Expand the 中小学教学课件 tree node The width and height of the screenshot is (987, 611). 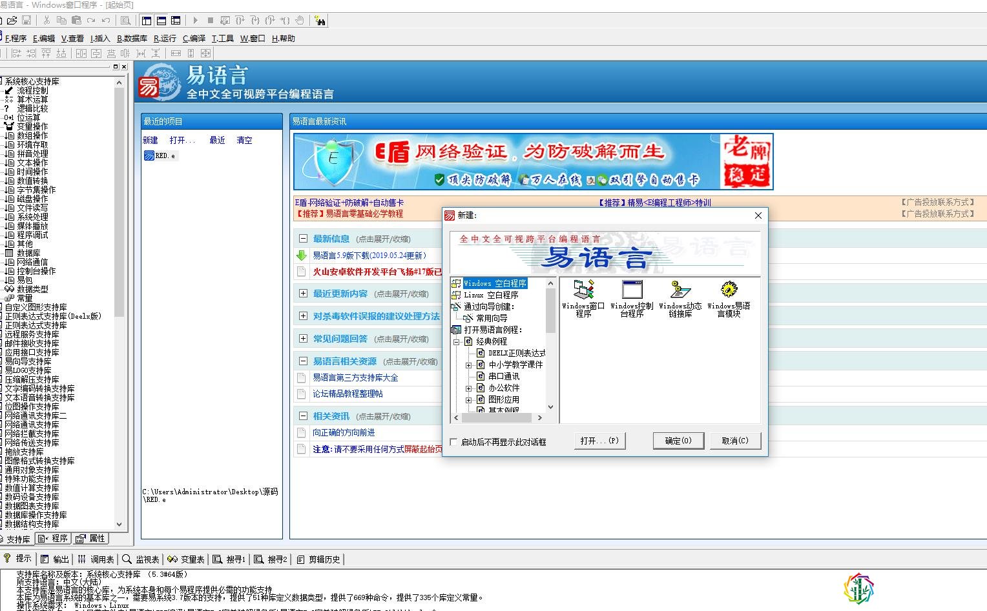(469, 365)
